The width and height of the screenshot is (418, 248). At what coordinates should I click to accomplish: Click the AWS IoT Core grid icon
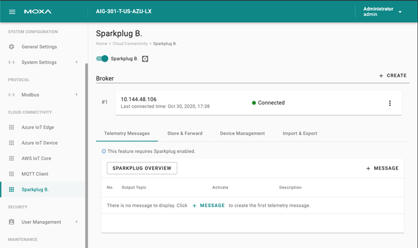12,158
